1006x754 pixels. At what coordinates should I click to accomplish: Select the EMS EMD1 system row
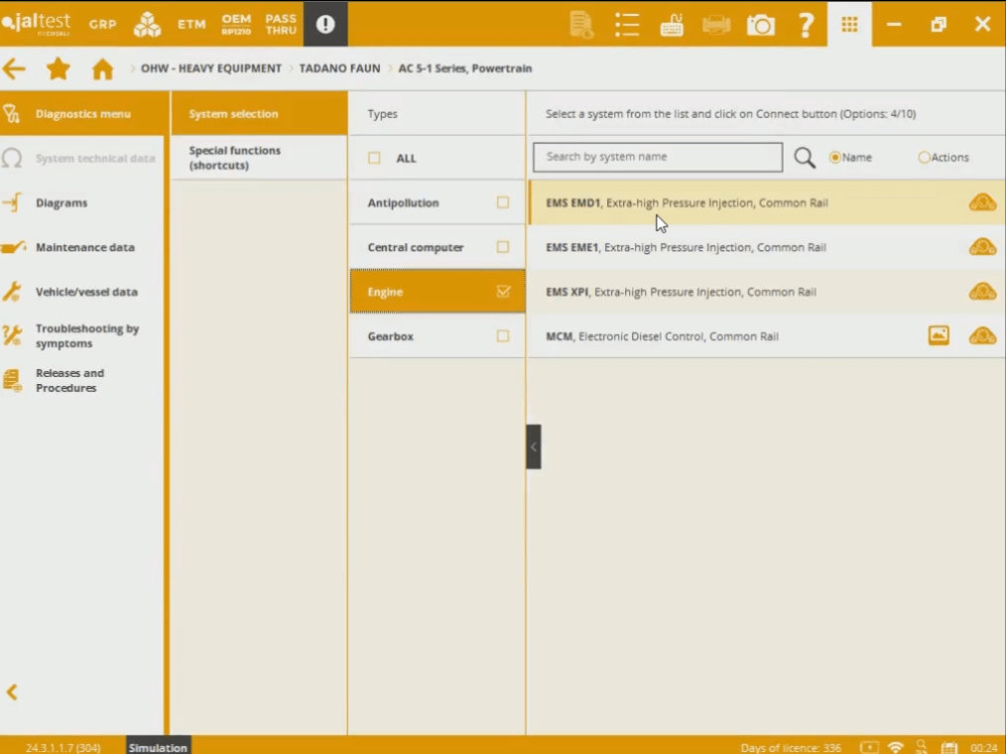click(x=767, y=202)
